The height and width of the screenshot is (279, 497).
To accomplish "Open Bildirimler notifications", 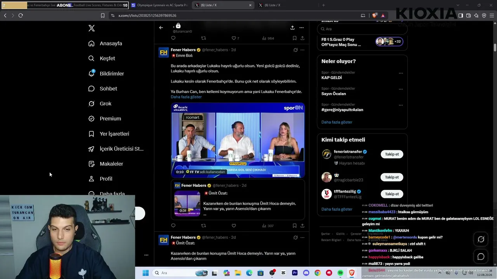I will point(106,74).
